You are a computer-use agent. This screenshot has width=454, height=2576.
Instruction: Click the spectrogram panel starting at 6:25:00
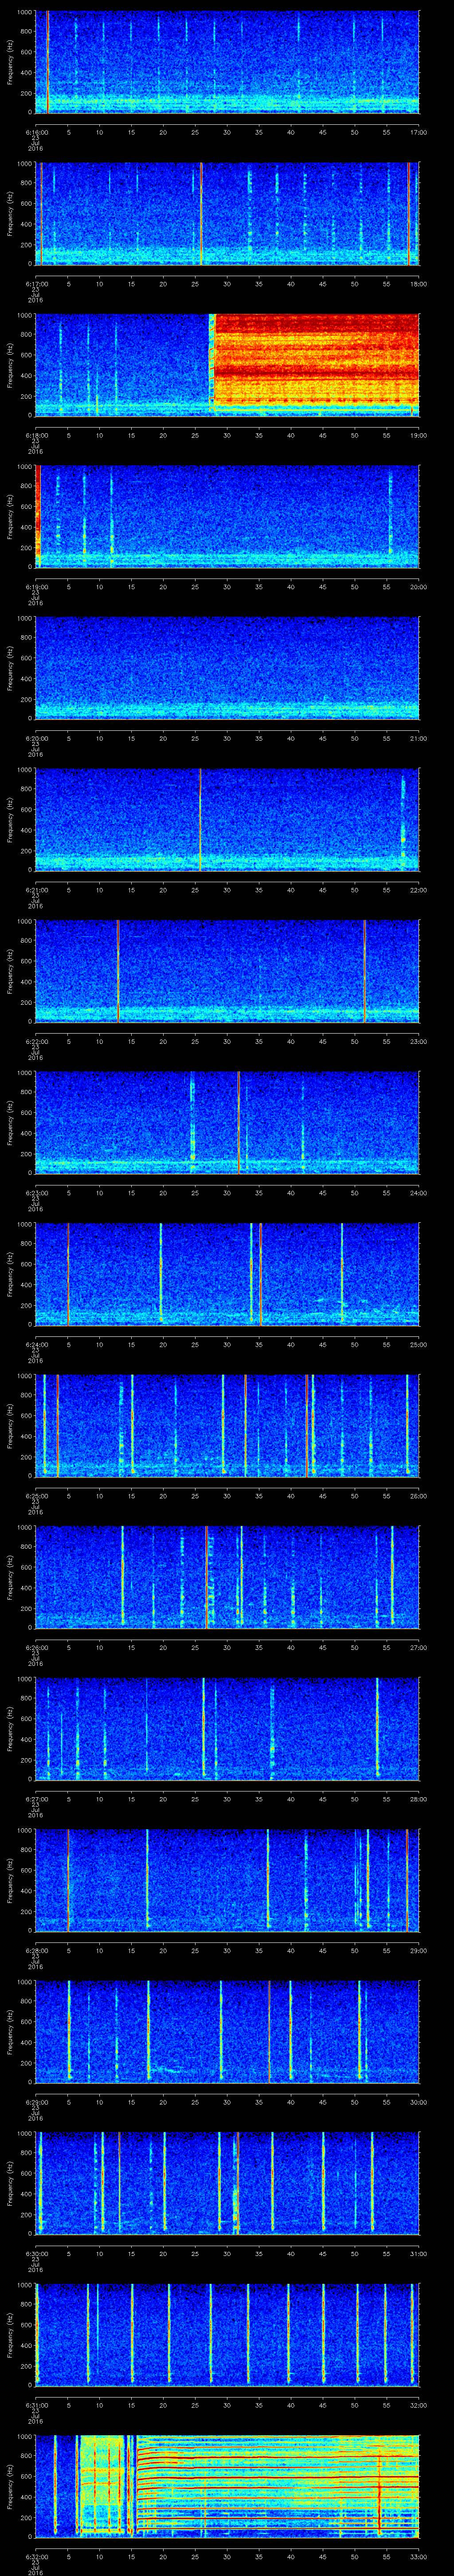(x=227, y=1426)
